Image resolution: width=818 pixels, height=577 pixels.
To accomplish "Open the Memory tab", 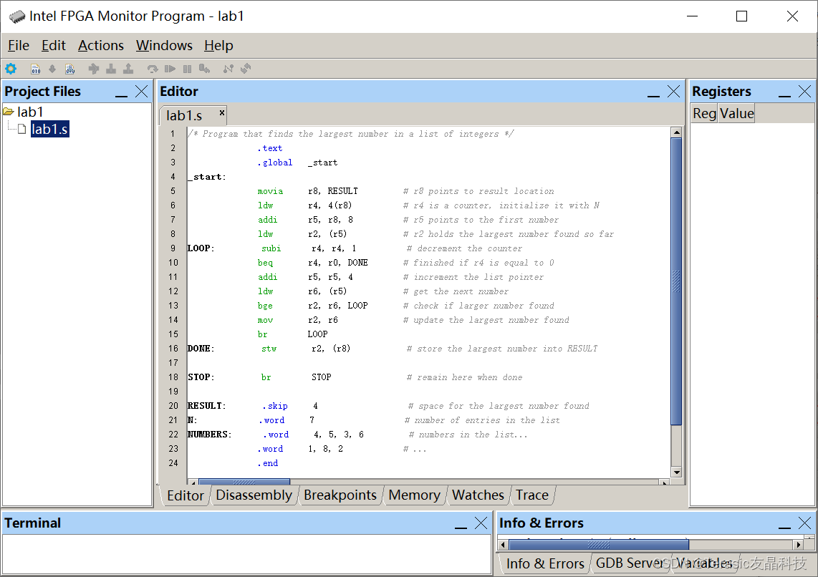I will pos(415,495).
